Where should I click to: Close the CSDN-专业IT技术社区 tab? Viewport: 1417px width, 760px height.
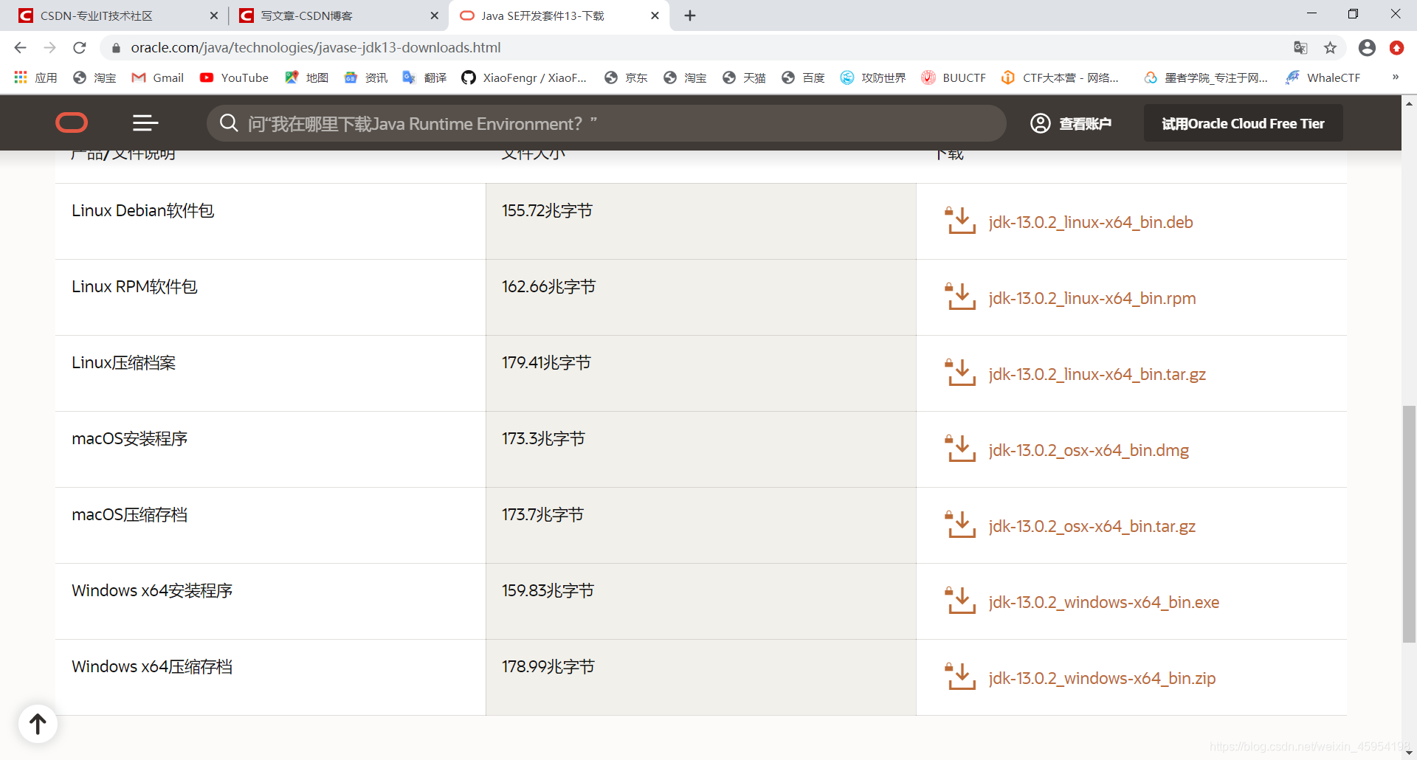tap(214, 15)
